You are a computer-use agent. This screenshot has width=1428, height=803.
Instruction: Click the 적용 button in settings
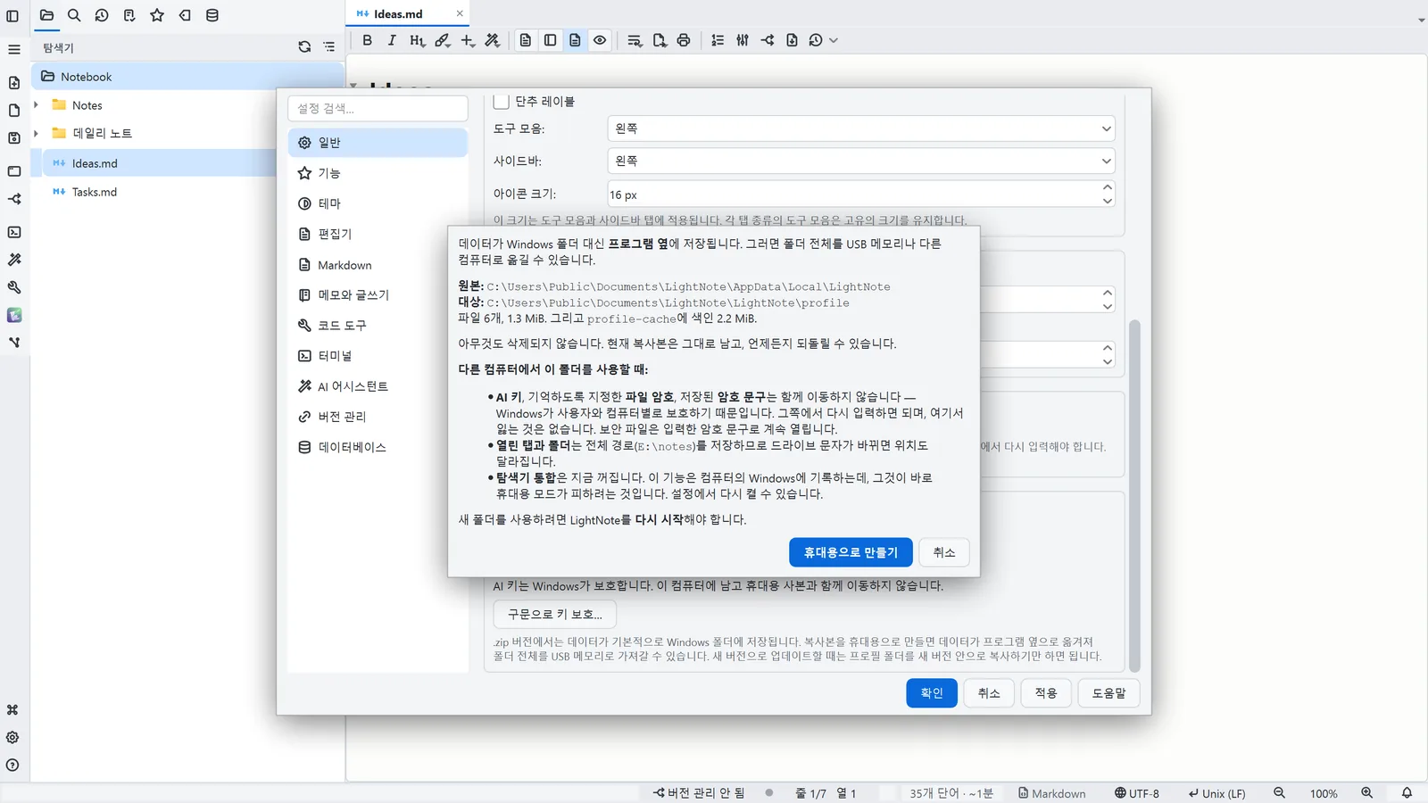[x=1046, y=693]
